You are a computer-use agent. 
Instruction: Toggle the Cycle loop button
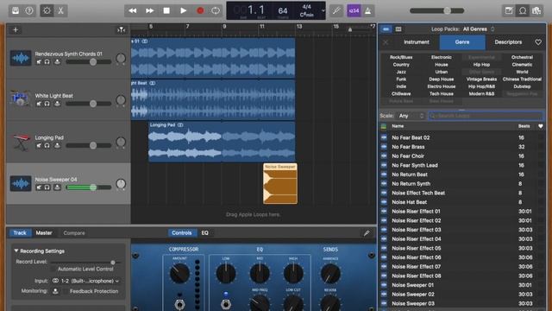click(x=216, y=10)
